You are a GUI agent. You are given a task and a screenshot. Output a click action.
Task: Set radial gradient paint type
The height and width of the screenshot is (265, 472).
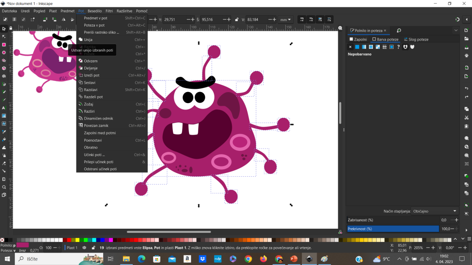371,47
